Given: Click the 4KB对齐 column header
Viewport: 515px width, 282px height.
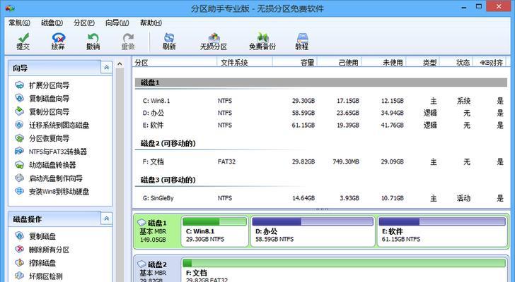Looking at the screenshot, I should click(490, 62).
